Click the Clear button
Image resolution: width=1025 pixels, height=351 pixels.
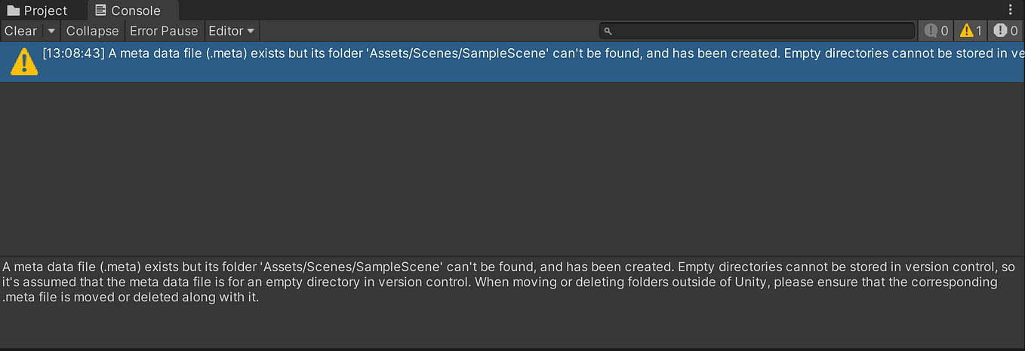(x=21, y=31)
